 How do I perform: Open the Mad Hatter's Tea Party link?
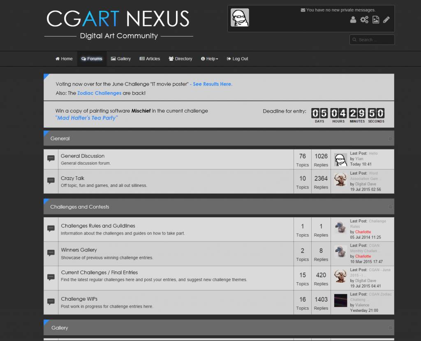(87, 118)
